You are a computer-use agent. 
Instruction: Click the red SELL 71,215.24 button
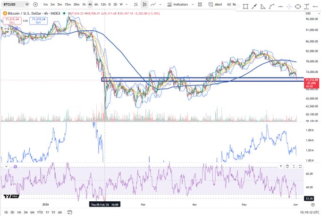coord(12,21)
